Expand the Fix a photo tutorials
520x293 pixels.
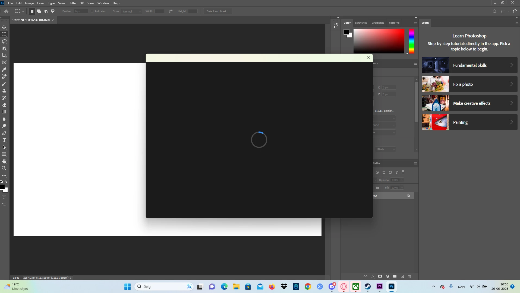pyautogui.click(x=469, y=84)
